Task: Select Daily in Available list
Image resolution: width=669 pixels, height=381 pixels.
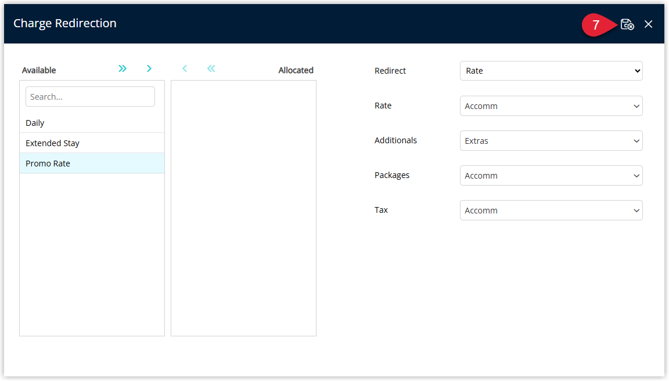Action: click(92, 123)
